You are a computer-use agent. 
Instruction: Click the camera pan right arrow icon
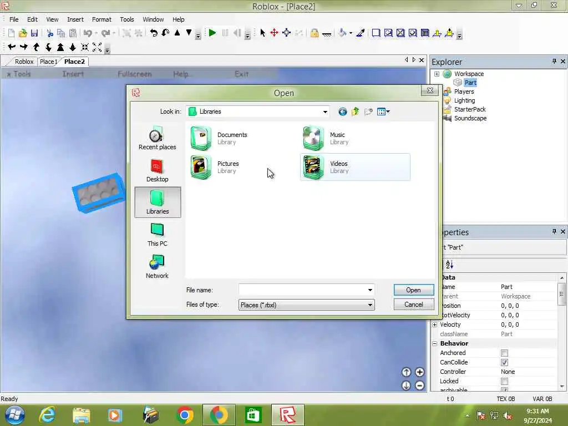[24, 47]
